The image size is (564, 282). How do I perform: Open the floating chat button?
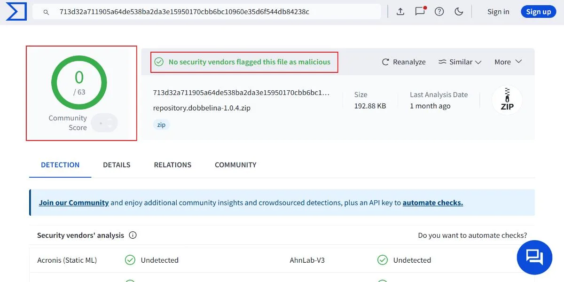(534, 258)
